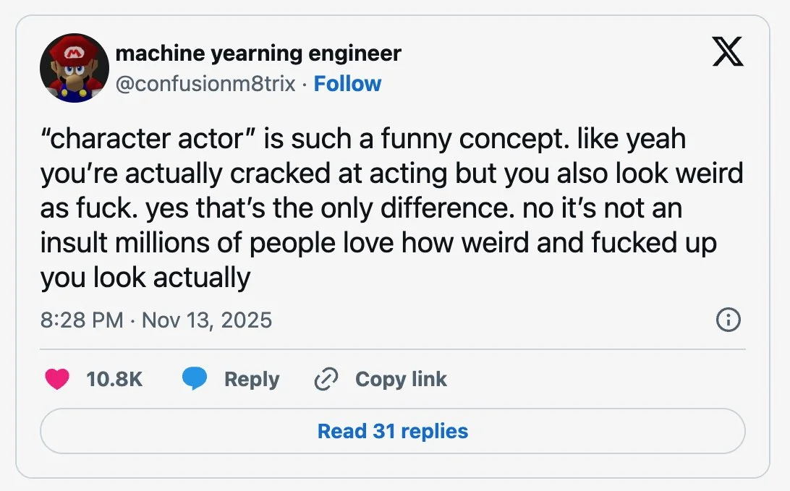Screen dimensions: 790x491
Task: Open the X logo link
Action: click(727, 53)
